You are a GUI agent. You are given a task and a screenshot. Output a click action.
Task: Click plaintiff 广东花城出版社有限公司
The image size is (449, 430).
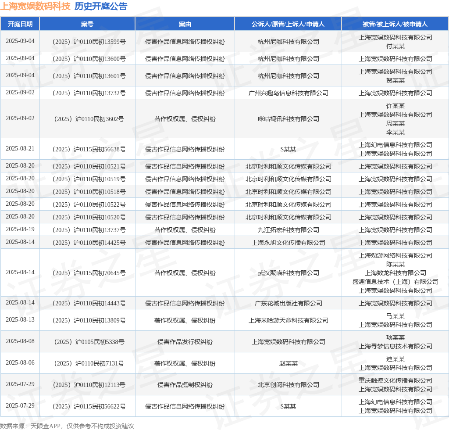(289, 304)
